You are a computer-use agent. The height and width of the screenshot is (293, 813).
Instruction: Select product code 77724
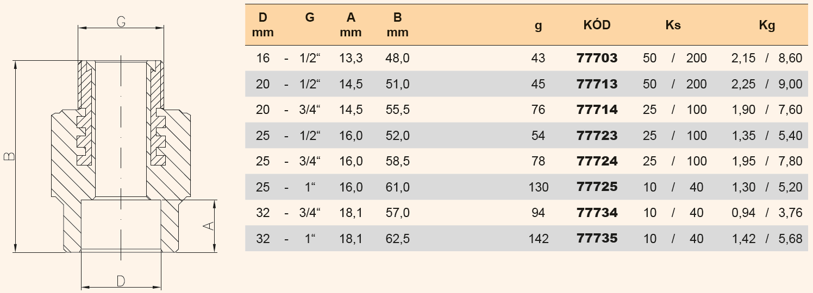[597, 161]
